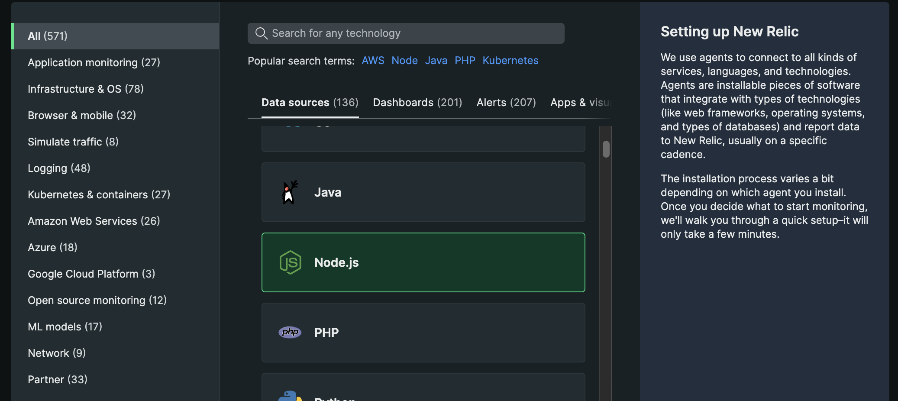898x401 pixels.
Task: Click the Java duke mascot icon
Action: [290, 192]
